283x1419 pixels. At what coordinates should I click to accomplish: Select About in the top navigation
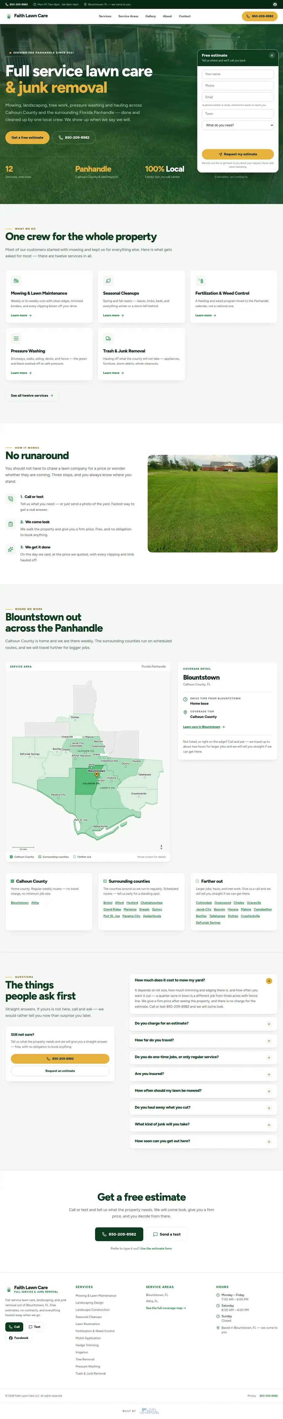point(167,17)
